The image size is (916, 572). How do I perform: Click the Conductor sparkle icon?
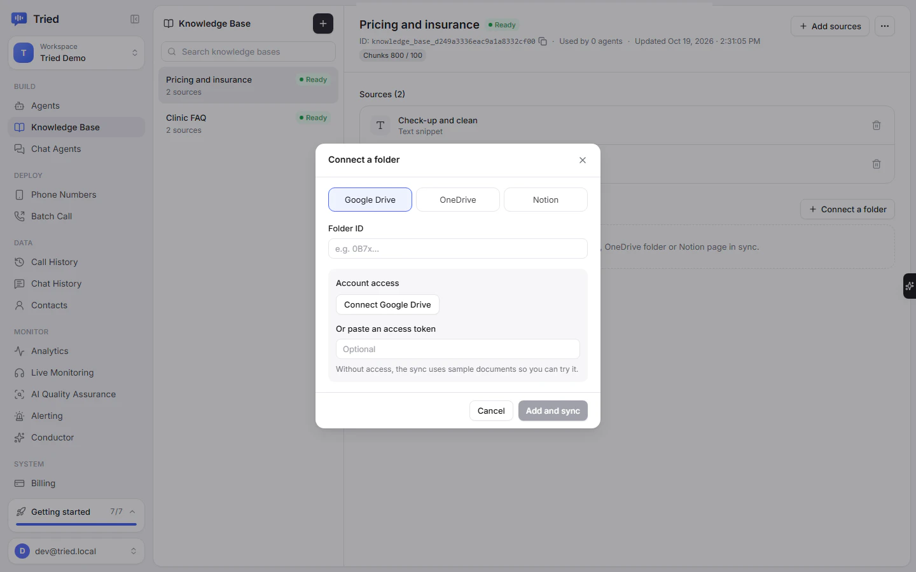[20, 437]
